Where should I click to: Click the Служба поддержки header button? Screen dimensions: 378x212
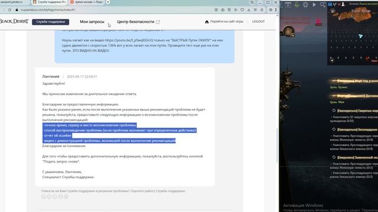tap(51, 22)
